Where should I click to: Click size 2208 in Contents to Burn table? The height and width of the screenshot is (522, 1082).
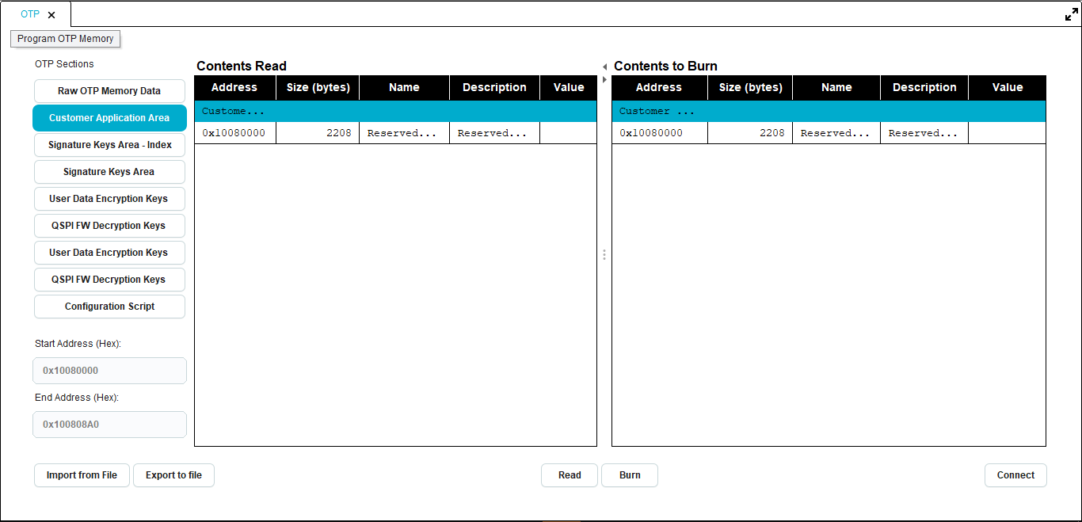750,133
